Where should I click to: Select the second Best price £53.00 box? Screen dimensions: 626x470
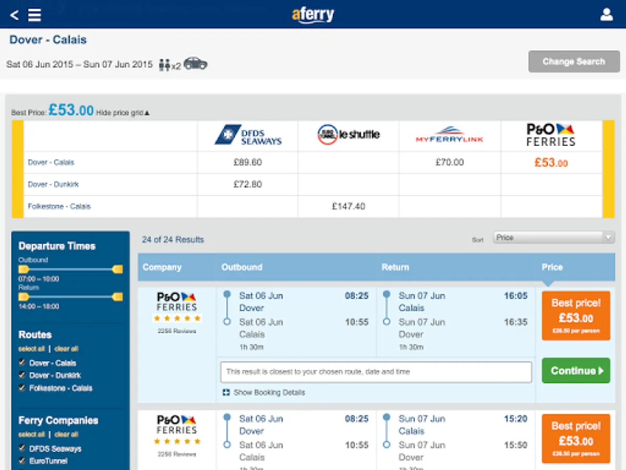point(576,439)
